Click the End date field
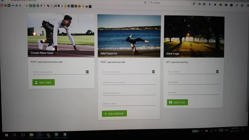This screenshot has width=249, height=140. (193, 92)
